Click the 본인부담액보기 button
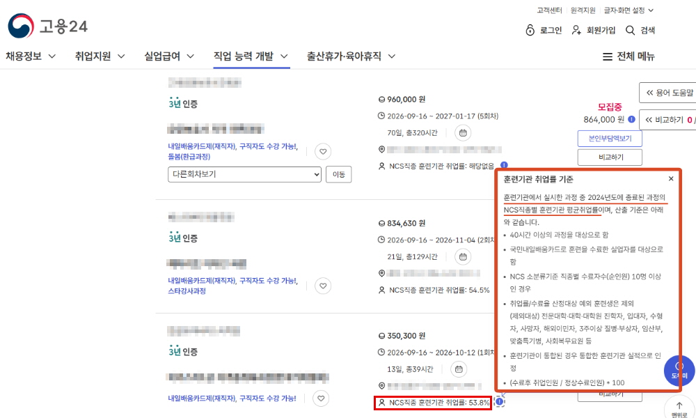 (x=610, y=139)
